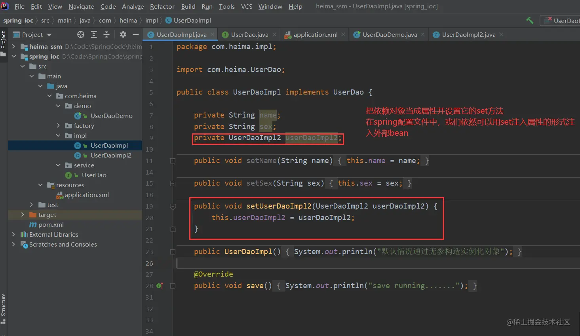580x336 pixels.
Task: Click the Collapse All icon in Project panel
Action: pyautogui.click(x=106, y=34)
